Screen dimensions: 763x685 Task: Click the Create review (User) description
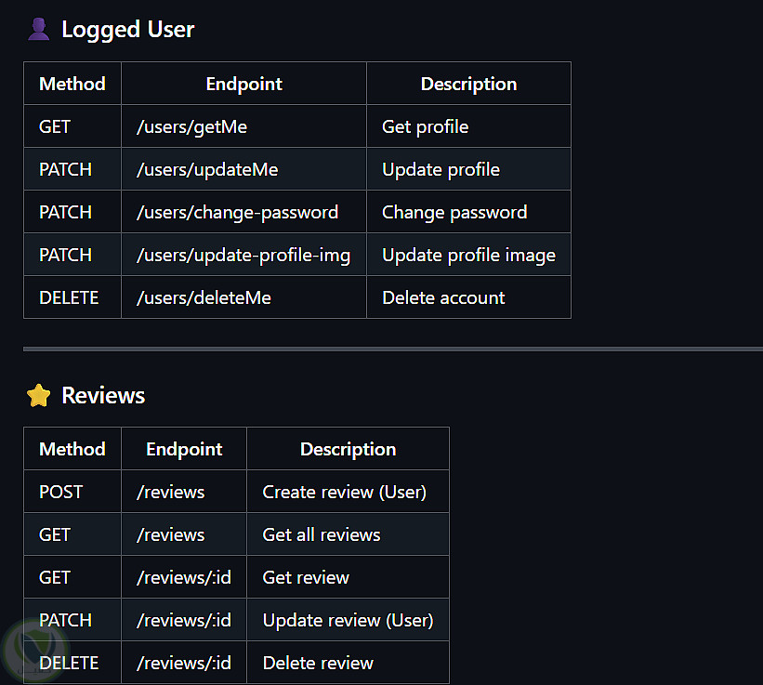click(x=344, y=492)
